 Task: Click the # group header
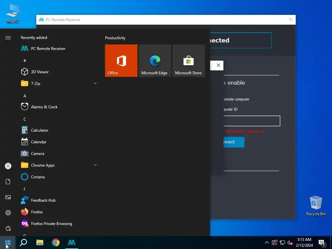coord(25,61)
